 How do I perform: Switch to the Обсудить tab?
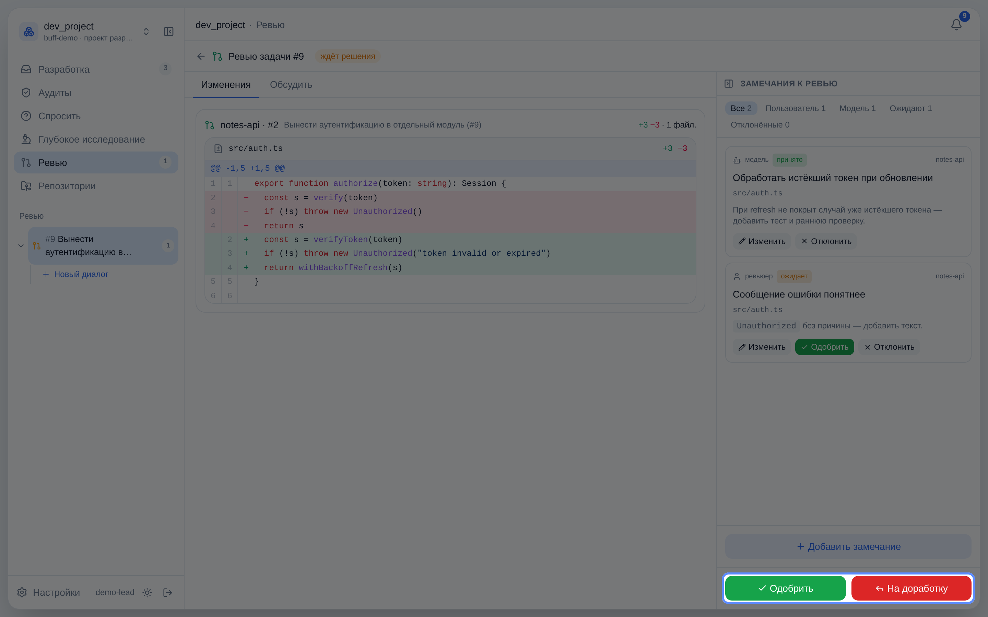(291, 84)
